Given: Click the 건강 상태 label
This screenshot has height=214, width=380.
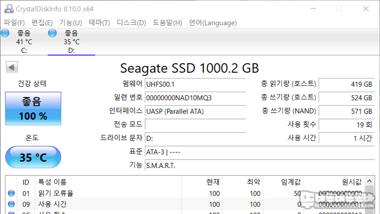Looking at the screenshot, I should [x=32, y=84].
